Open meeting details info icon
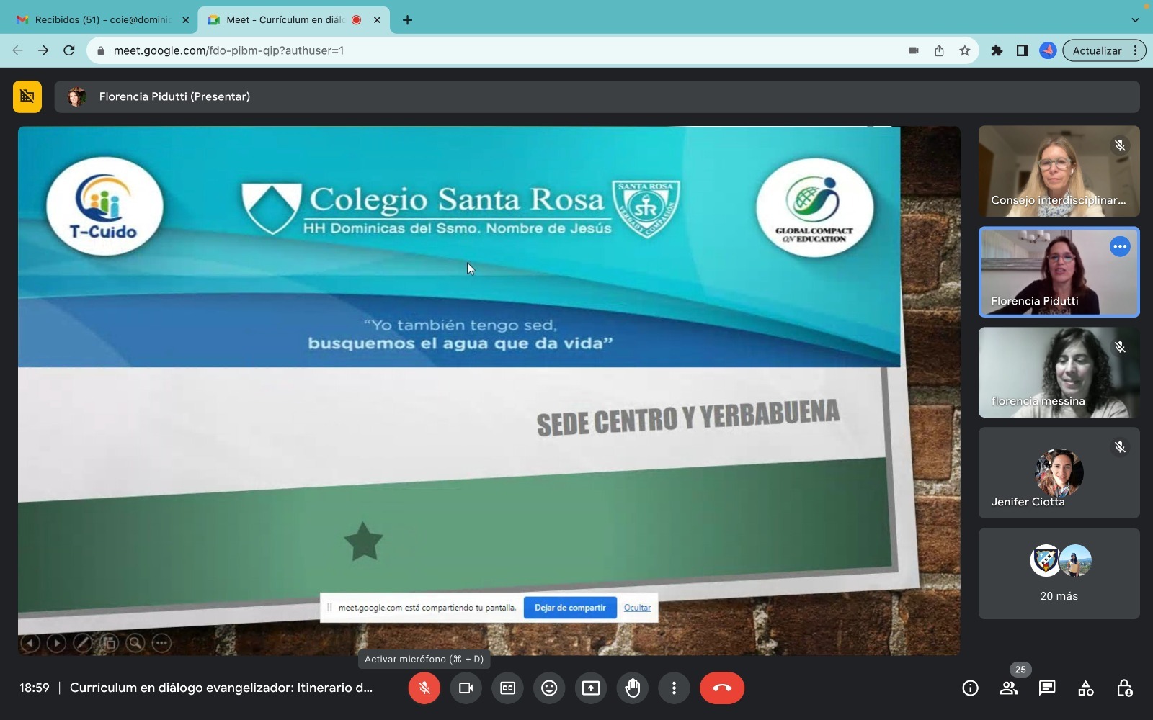The width and height of the screenshot is (1153, 720). (971, 688)
